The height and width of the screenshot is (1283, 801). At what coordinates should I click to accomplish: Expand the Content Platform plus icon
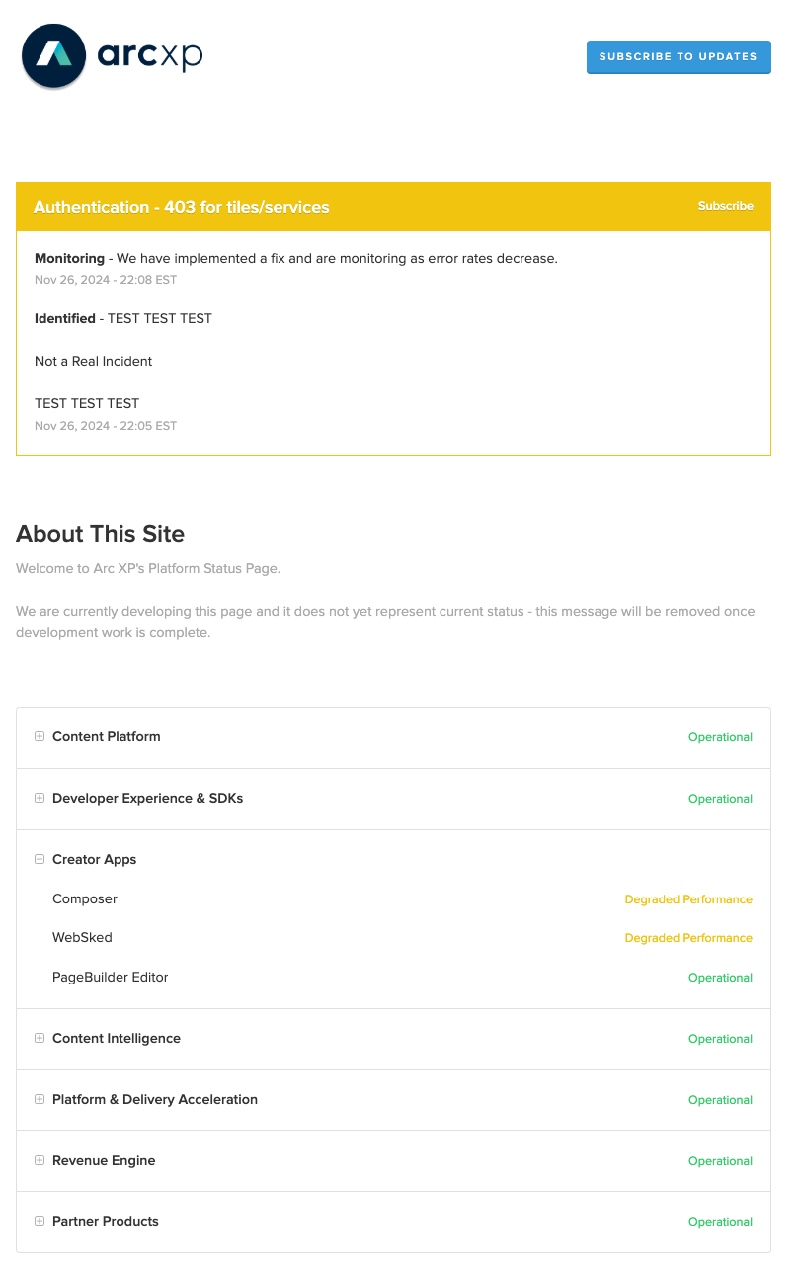tap(40, 736)
